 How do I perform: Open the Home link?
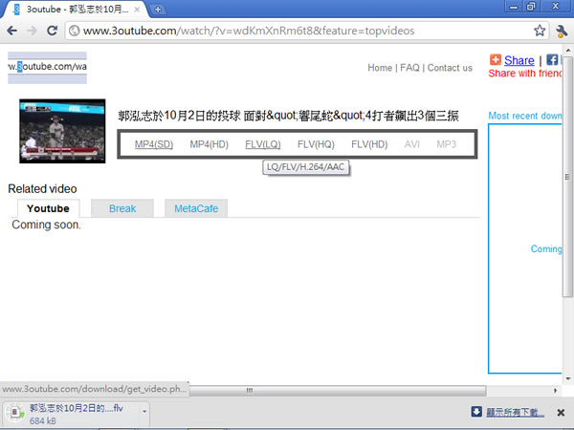point(380,68)
